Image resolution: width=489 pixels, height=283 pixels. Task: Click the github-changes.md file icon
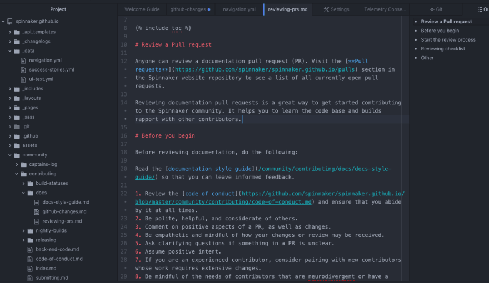37,212
